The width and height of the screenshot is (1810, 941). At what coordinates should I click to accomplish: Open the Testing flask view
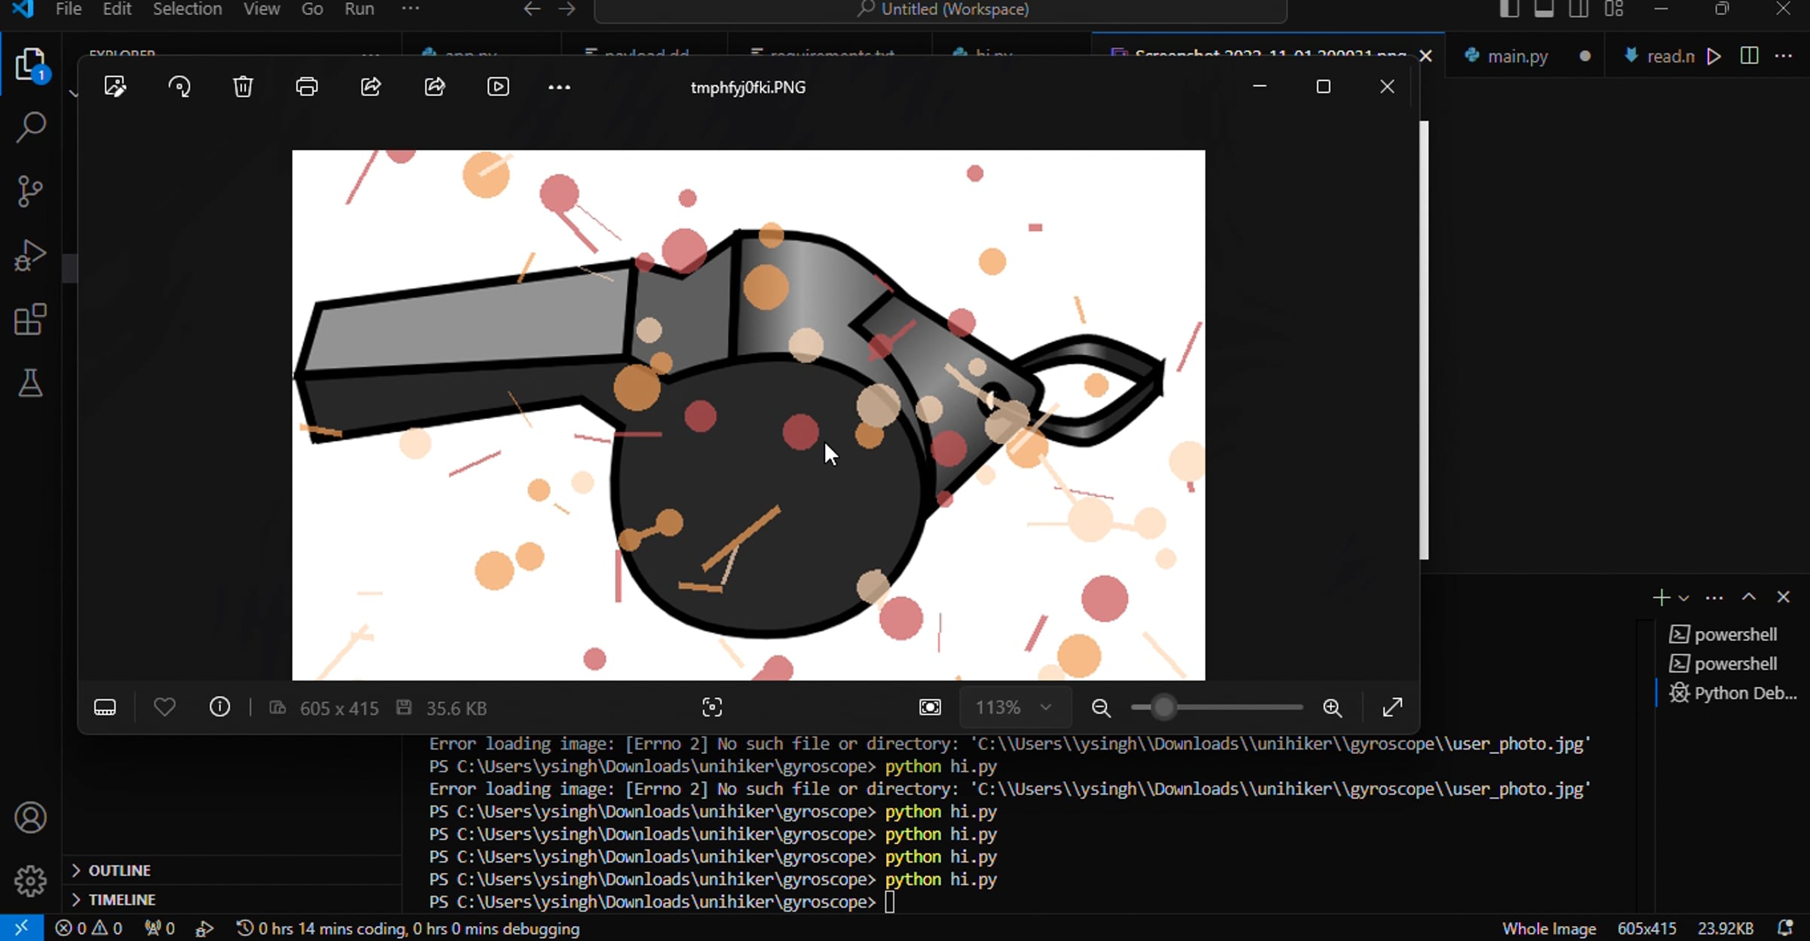(x=30, y=384)
